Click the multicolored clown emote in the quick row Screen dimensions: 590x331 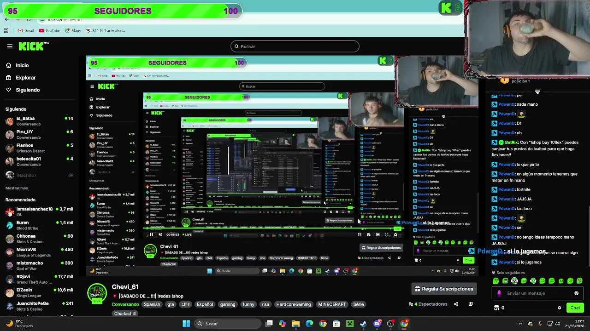coord(514,281)
